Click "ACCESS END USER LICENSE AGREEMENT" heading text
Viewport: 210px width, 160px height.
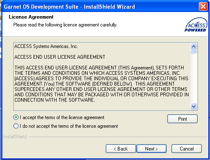(60, 57)
